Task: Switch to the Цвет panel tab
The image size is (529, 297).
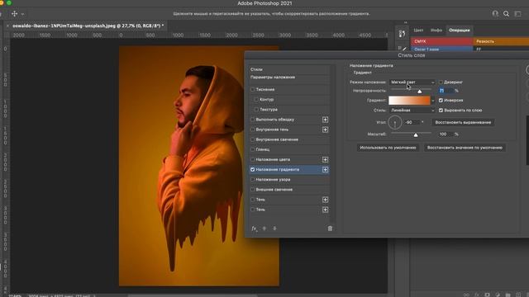Action: click(x=418, y=31)
